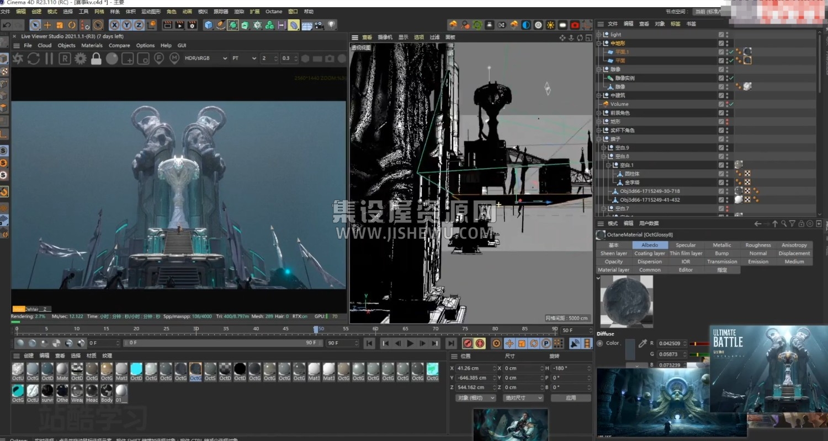Play the animation forward
This screenshot has height=441, width=828.
[x=410, y=343]
